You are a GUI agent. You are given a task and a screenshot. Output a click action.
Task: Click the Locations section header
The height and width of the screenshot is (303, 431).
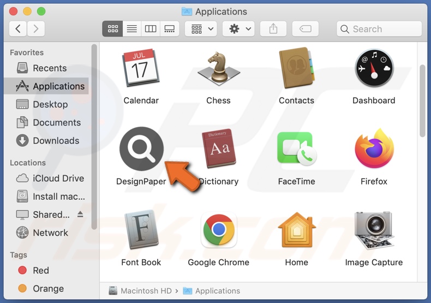(28, 163)
